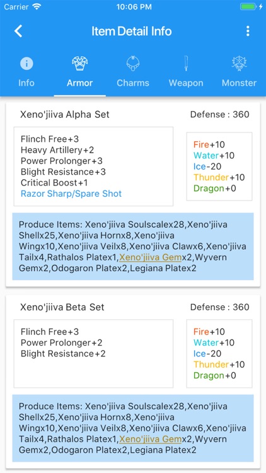
Task: Open Xeno'jiiva Gem link in Alpha Set
Action: [x=150, y=257]
